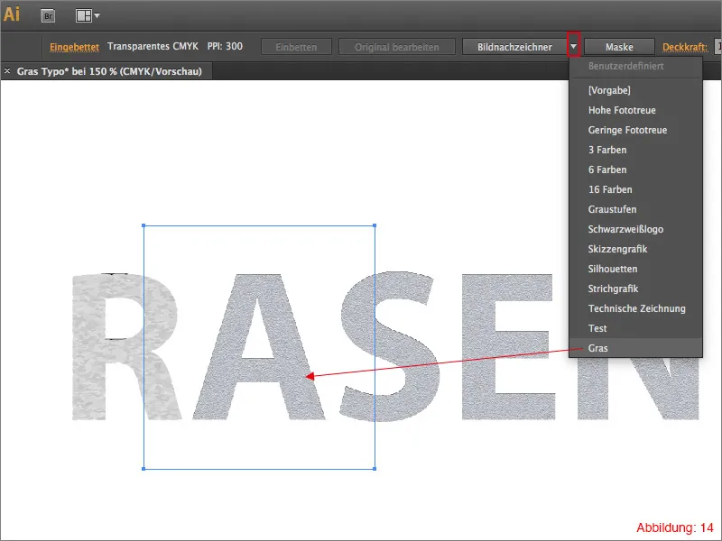This screenshot has height=541, width=722.
Task: Click the Maske button
Action: 619,47
